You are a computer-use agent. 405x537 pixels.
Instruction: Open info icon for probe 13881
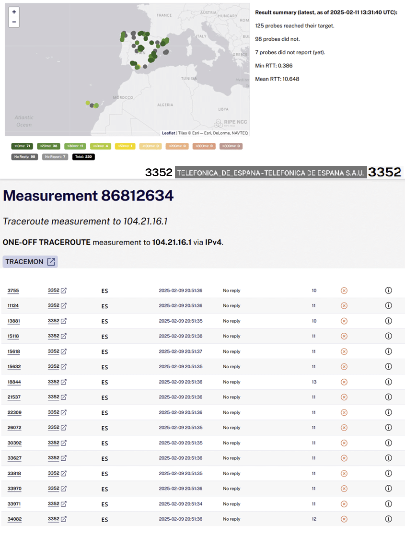pos(388,321)
